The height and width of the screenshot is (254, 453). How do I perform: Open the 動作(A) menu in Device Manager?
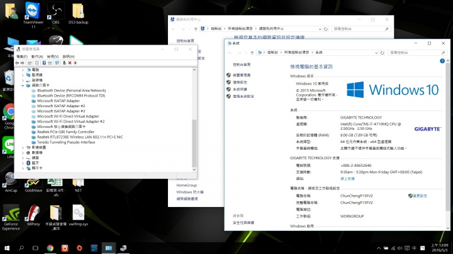(x=37, y=56)
